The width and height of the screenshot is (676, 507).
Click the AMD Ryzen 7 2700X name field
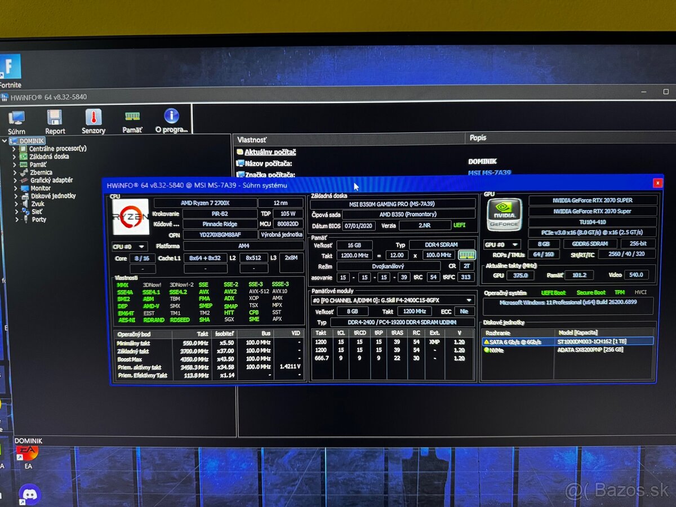point(204,203)
